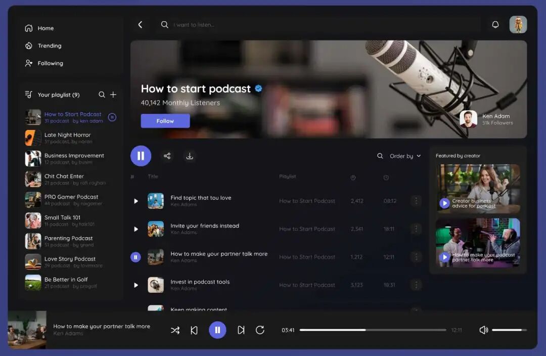The width and height of the screenshot is (546, 356).
Task: Search within Your playlist
Action: tap(102, 95)
